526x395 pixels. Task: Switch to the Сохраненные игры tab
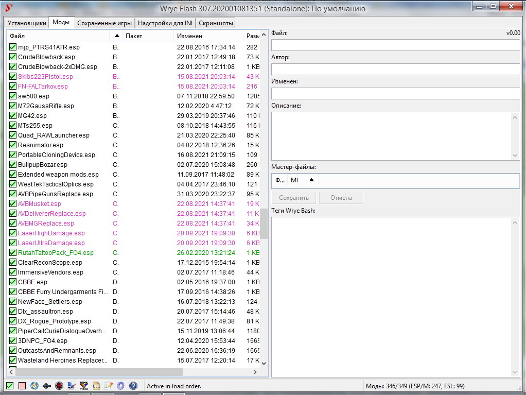pos(105,23)
